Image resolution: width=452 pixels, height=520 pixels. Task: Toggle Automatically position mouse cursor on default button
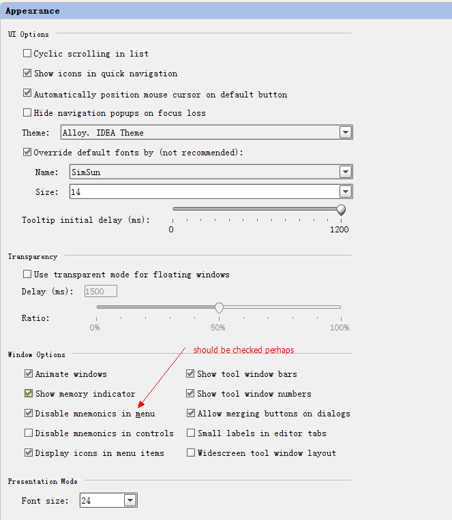(x=27, y=93)
